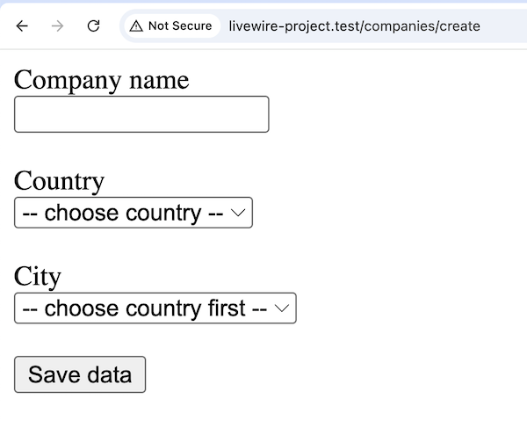Image resolution: width=527 pixels, height=428 pixels.
Task: Focus the Company name text field
Action: [x=141, y=114]
